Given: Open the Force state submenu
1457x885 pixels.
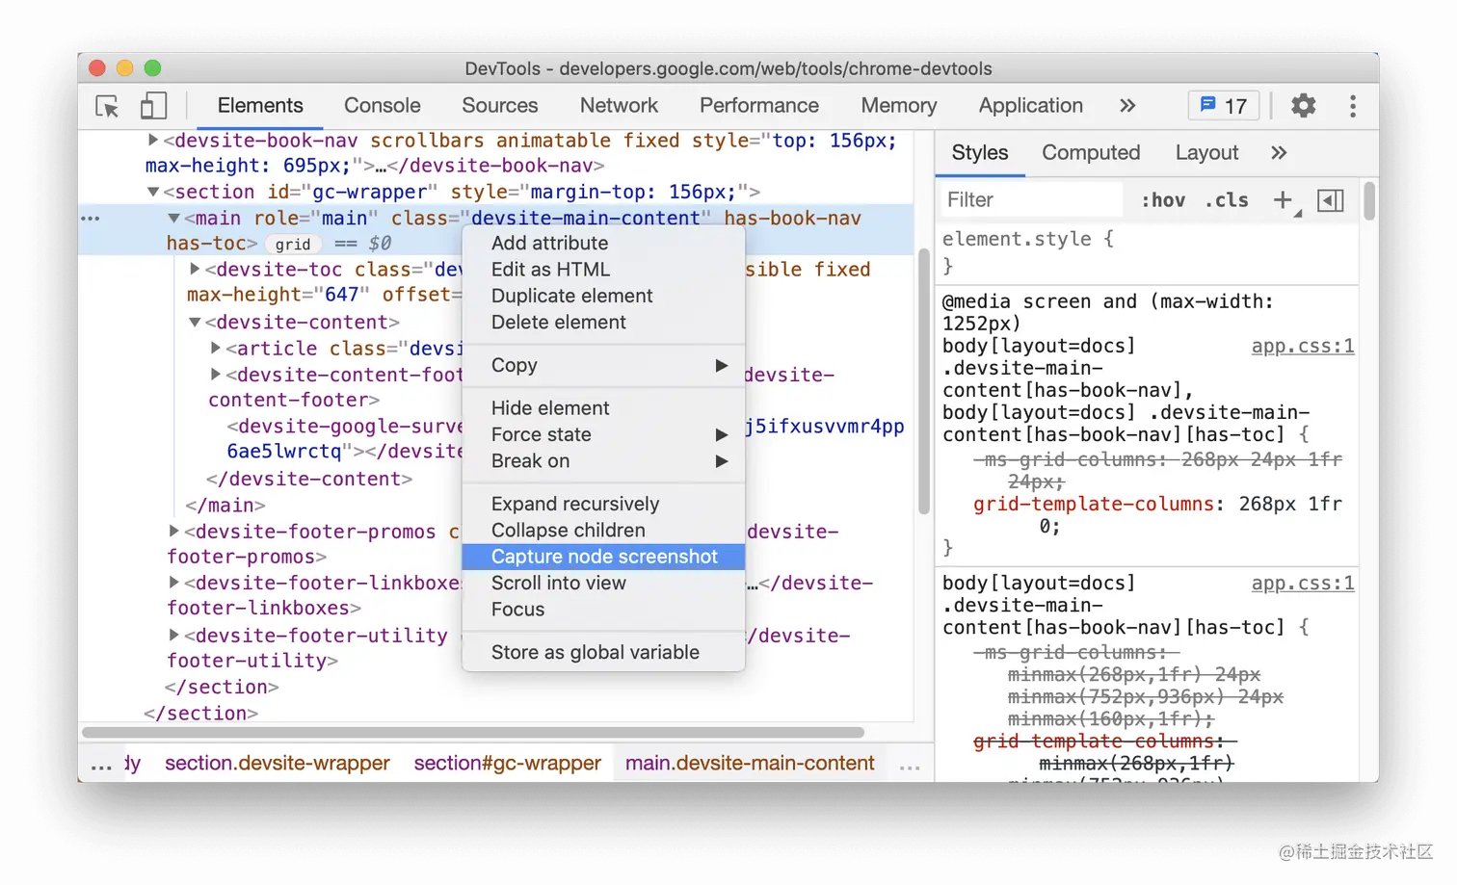Looking at the screenshot, I should (604, 434).
